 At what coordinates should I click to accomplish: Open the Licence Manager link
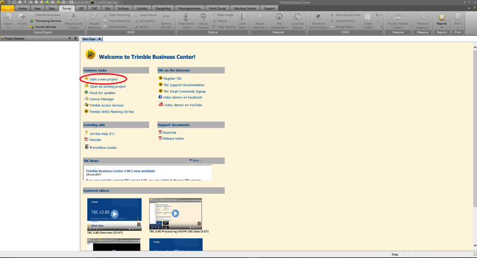[101, 100]
